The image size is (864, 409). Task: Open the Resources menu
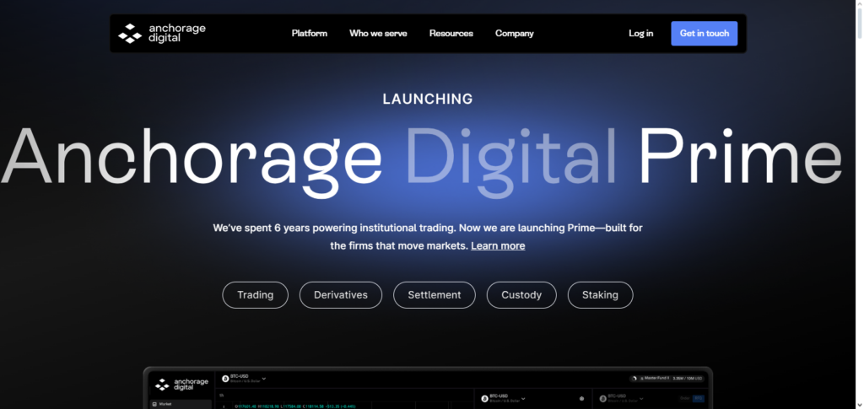click(451, 33)
